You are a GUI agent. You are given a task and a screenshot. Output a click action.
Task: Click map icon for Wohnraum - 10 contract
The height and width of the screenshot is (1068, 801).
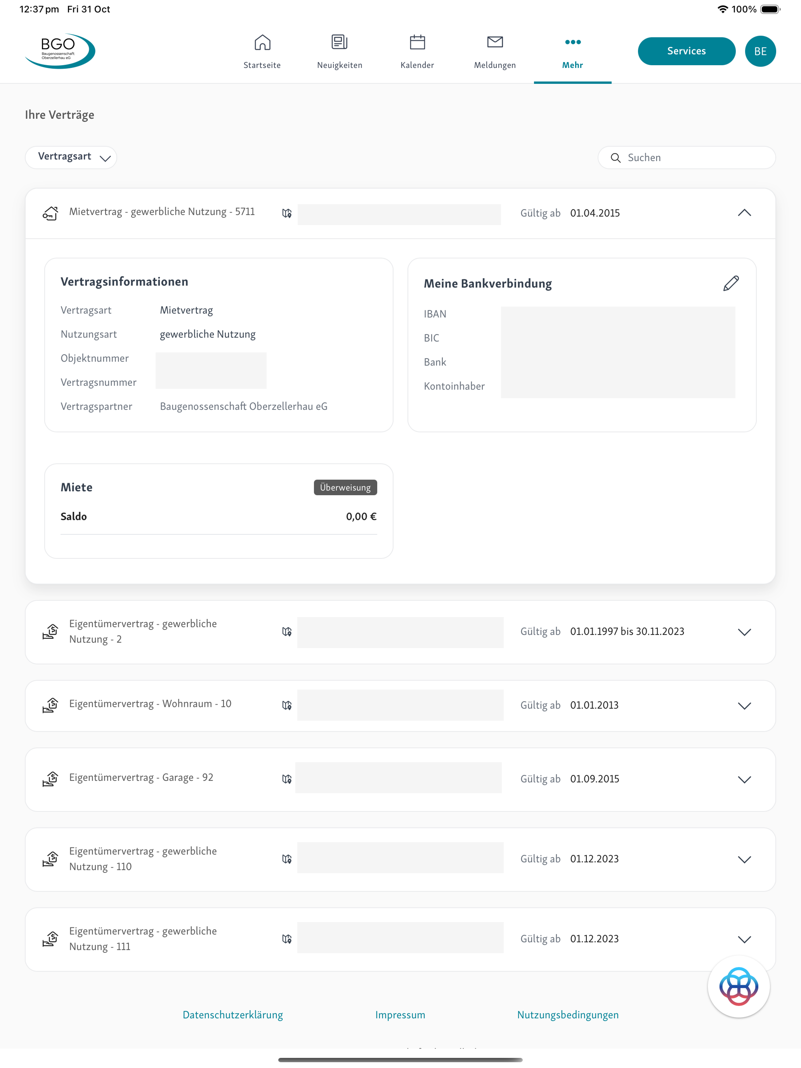(x=287, y=706)
